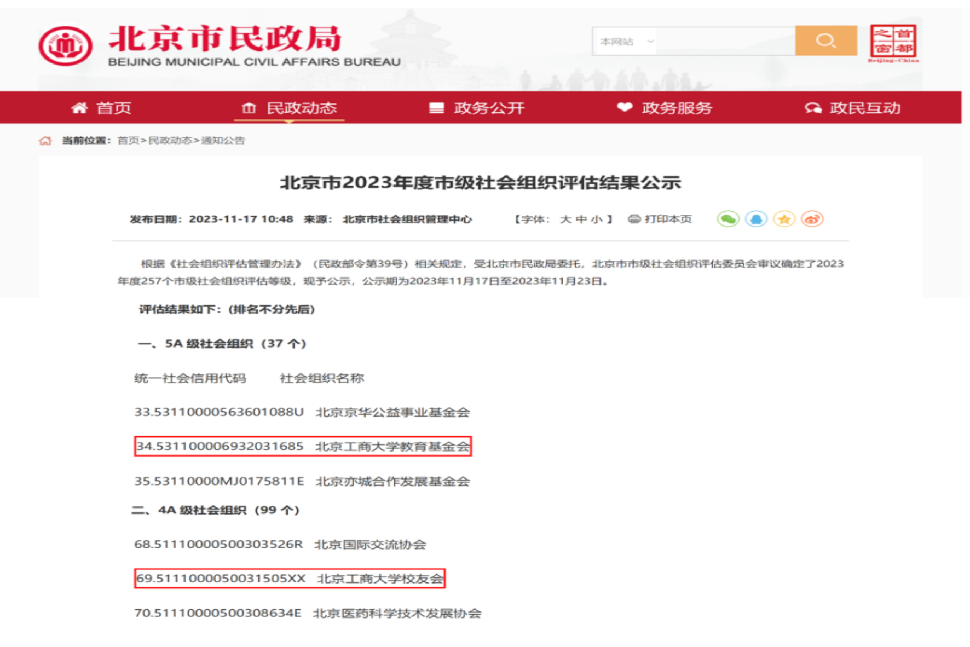Add page to favorites via star icon
Viewport: 970px width, 647px height.
tap(786, 218)
